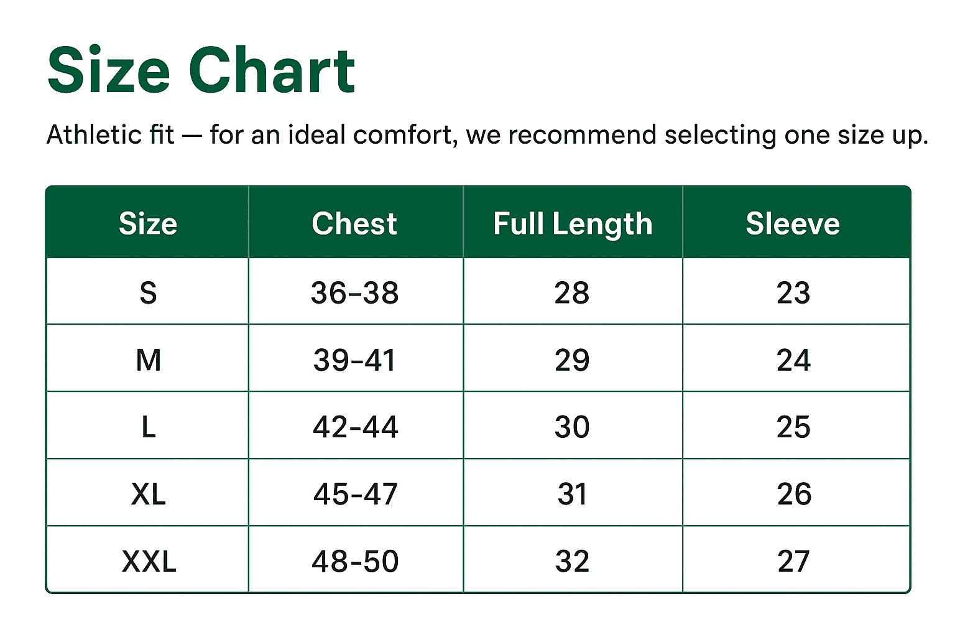Select the Size column header
Viewport: 955px width, 637px height.
(148, 224)
